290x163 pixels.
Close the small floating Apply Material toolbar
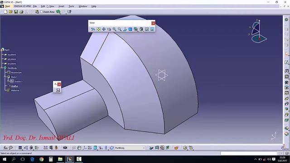click(59, 84)
